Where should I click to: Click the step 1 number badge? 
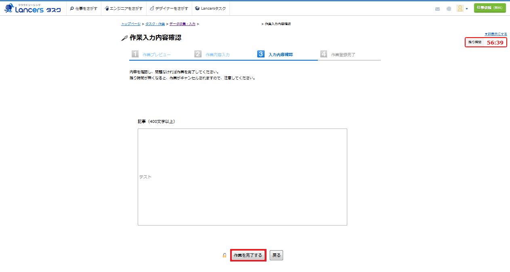click(135, 54)
